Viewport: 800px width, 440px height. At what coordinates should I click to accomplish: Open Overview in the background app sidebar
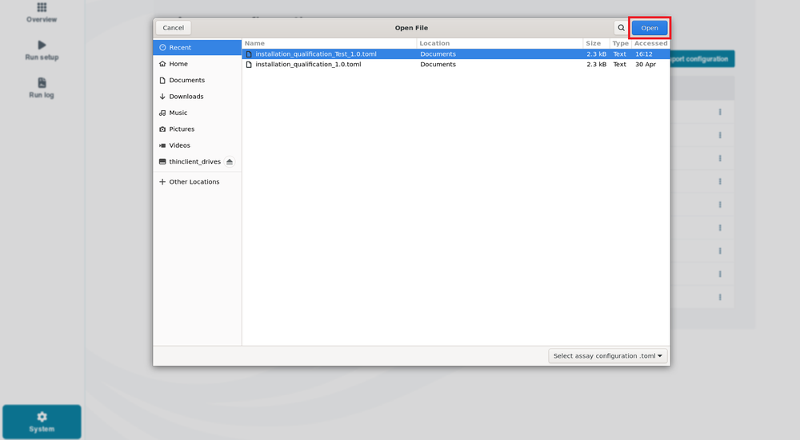click(x=42, y=13)
